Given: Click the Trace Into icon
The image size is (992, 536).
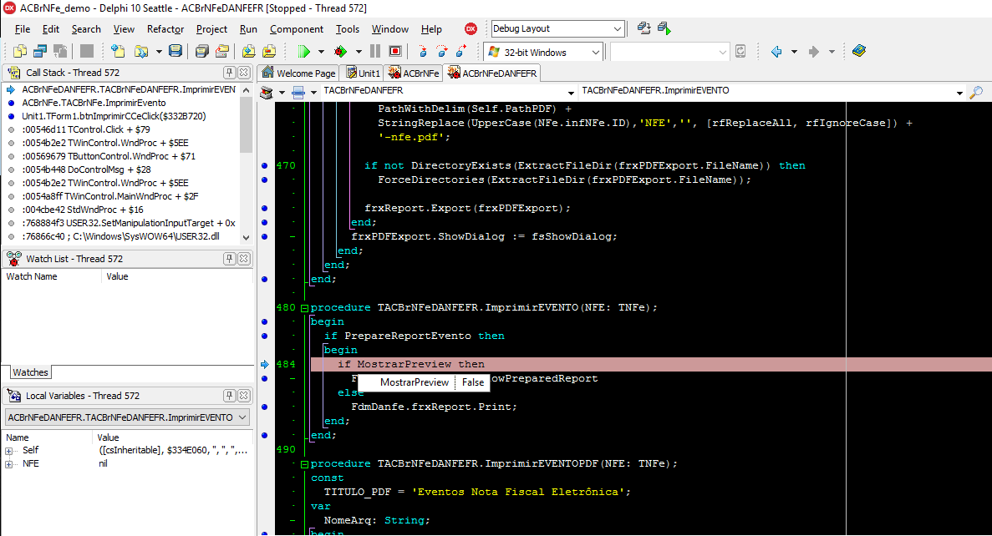Looking at the screenshot, I should coord(423,51).
